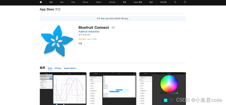The image size is (226, 105).
Task: Open the Apple 独家 menu item
Action: pyautogui.click(x=138, y=2)
